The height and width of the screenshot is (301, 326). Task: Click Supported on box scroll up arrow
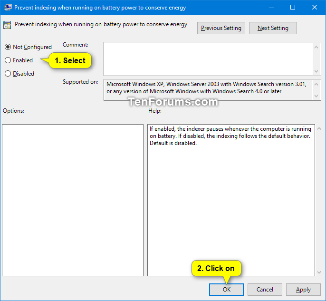tap(316, 84)
